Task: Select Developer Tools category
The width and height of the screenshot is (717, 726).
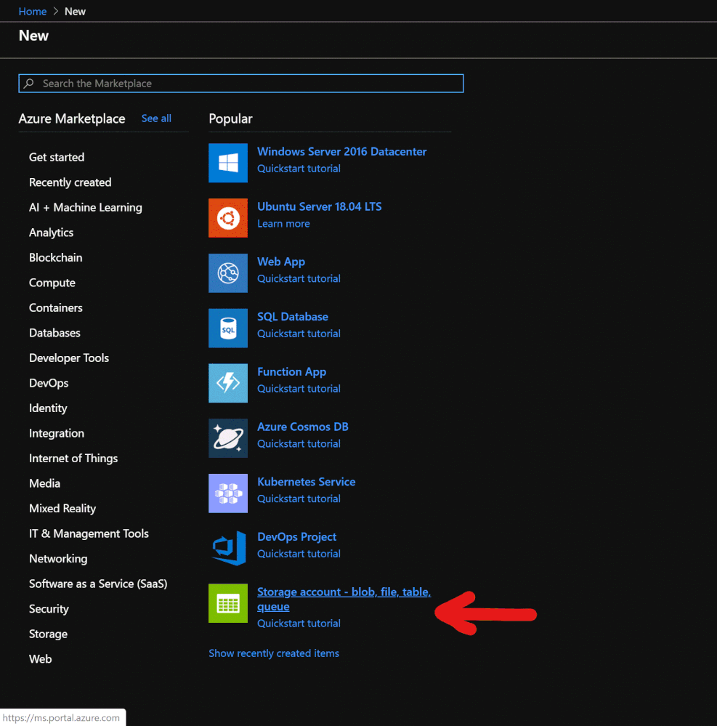Action: (69, 358)
